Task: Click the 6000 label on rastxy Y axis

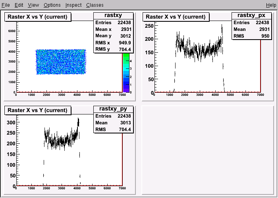Action: pos(12,31)
